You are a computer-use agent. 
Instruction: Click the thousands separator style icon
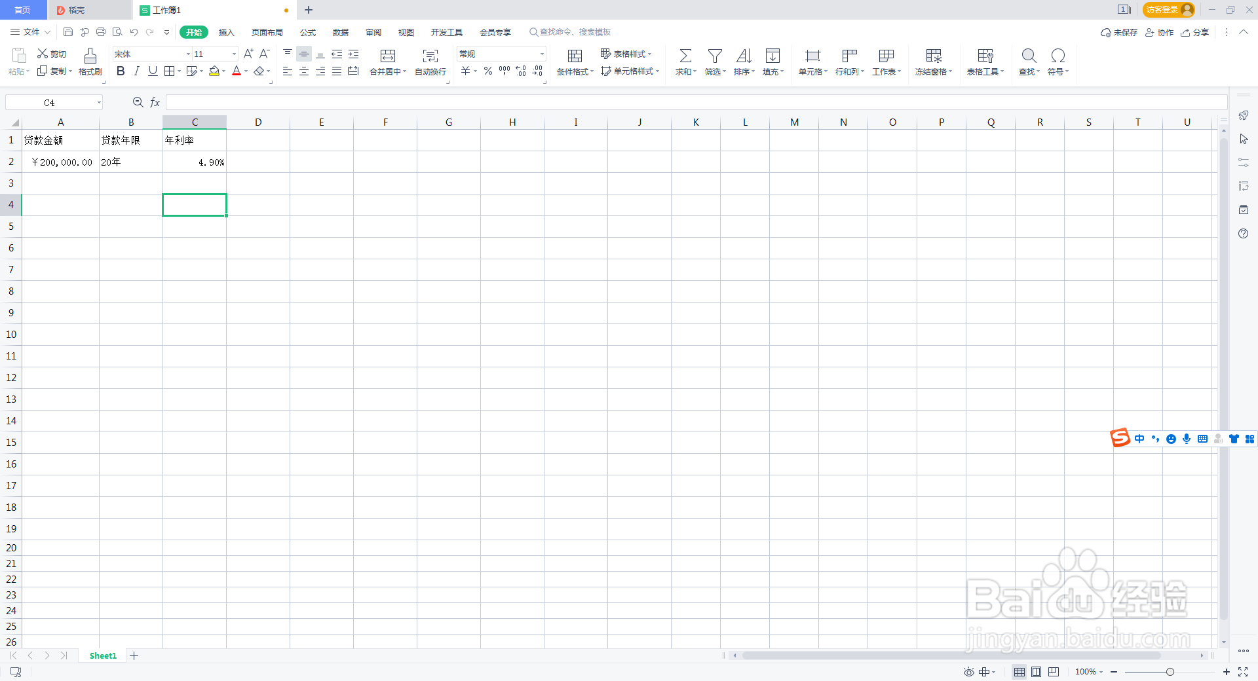pos(505,71)
